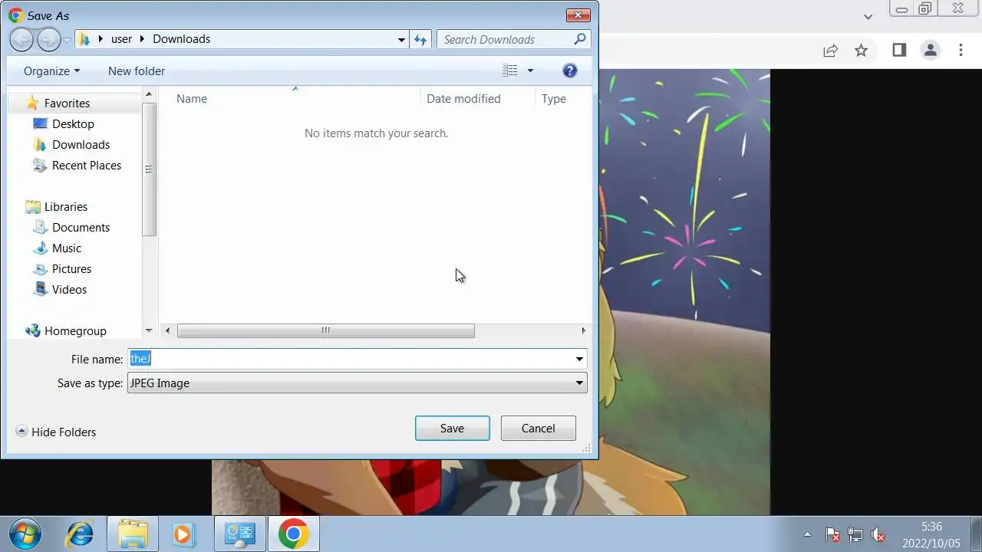The height and width of the screenshot is (552, 982).
Task: Cancel the Save As dialog
Action: click(x=538, y=428)
